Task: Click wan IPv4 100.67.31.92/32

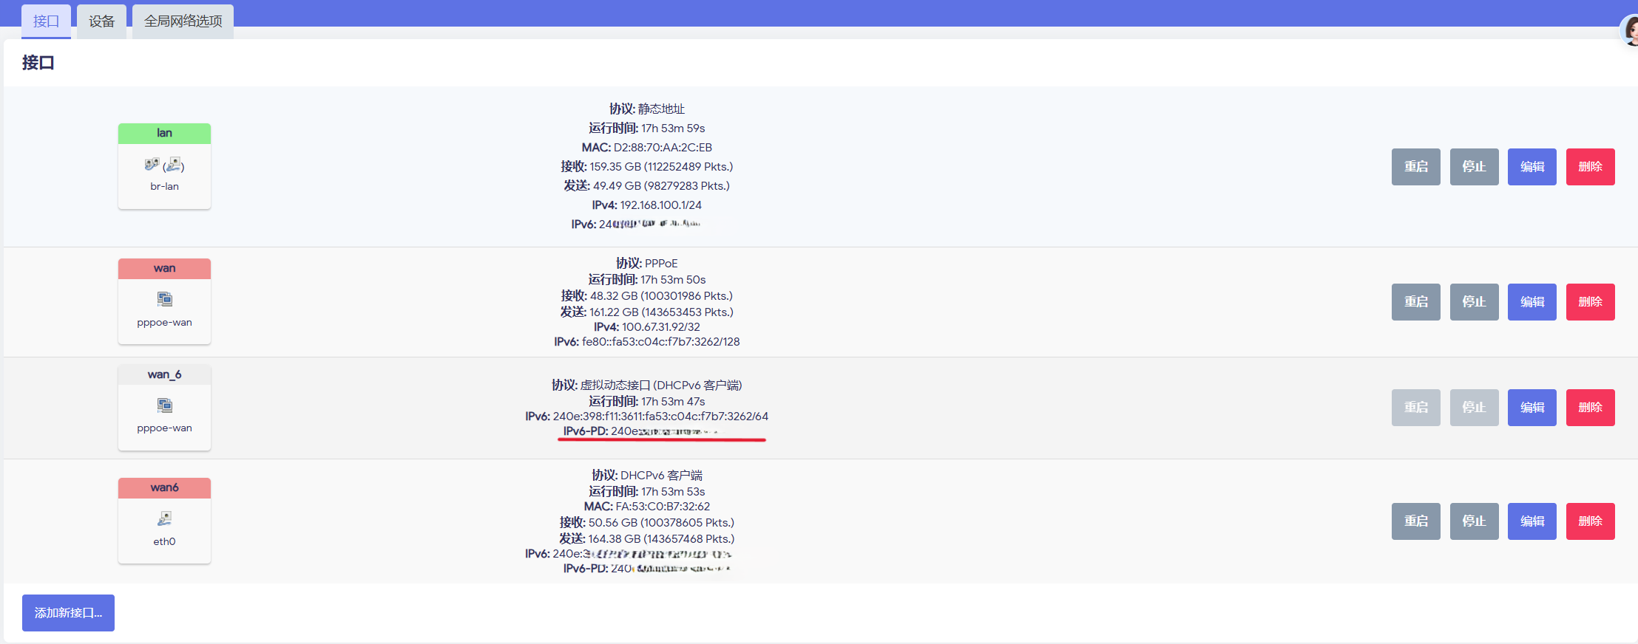Action: pyautogui.click(x=646, y=327)
